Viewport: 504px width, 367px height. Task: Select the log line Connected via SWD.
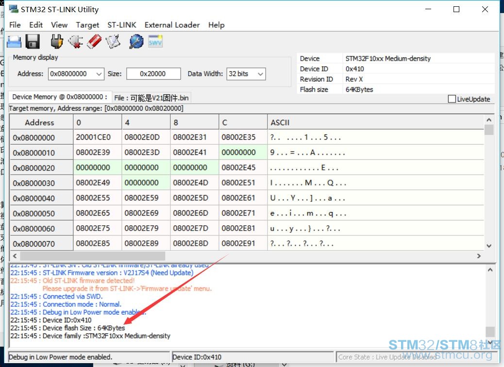tap(56, 296)
